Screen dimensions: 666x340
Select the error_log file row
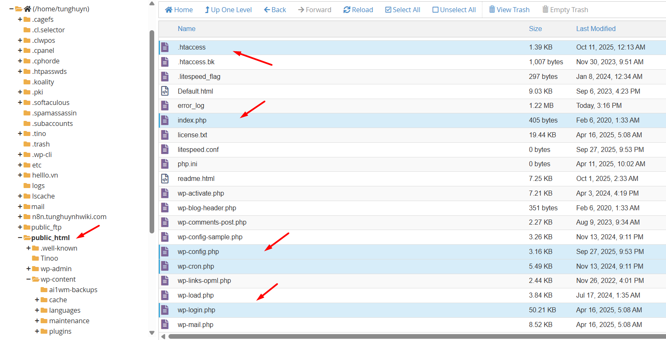coord(191,106)
